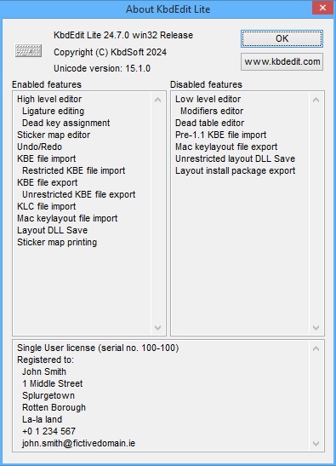
Task: Select 'High level editor' in Enabled features
Action: tap(49, 99)
